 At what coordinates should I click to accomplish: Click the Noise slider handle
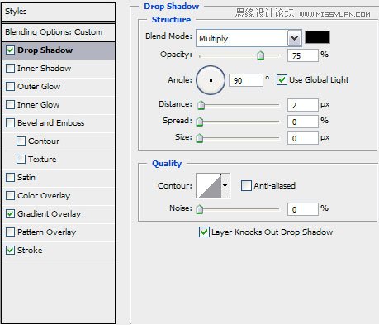pos(199,209)
